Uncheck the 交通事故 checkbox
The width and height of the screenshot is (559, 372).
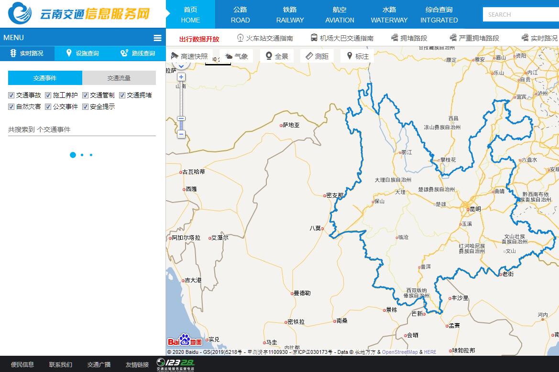(11, 96)
